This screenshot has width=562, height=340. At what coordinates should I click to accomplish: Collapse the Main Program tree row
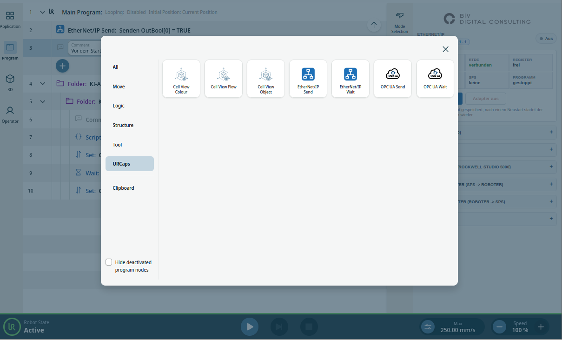[x=43, y=12]
